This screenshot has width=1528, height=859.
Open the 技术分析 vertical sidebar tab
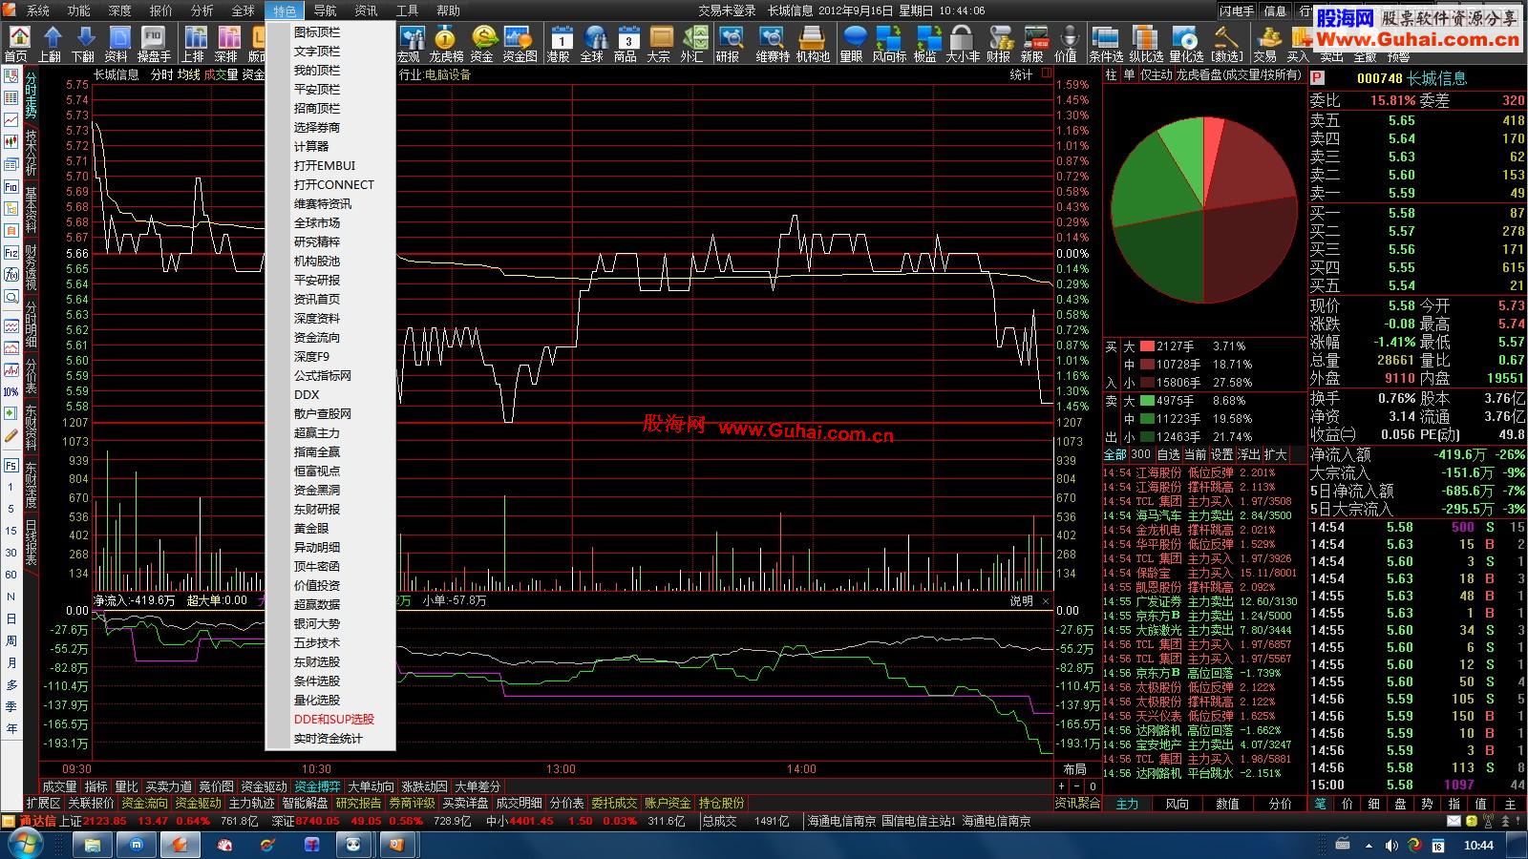pyautogui.click(x=32, y=154)
